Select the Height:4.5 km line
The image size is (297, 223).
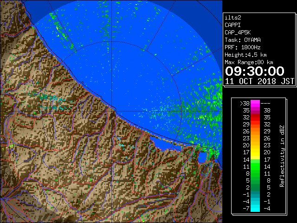click(245, 55)
